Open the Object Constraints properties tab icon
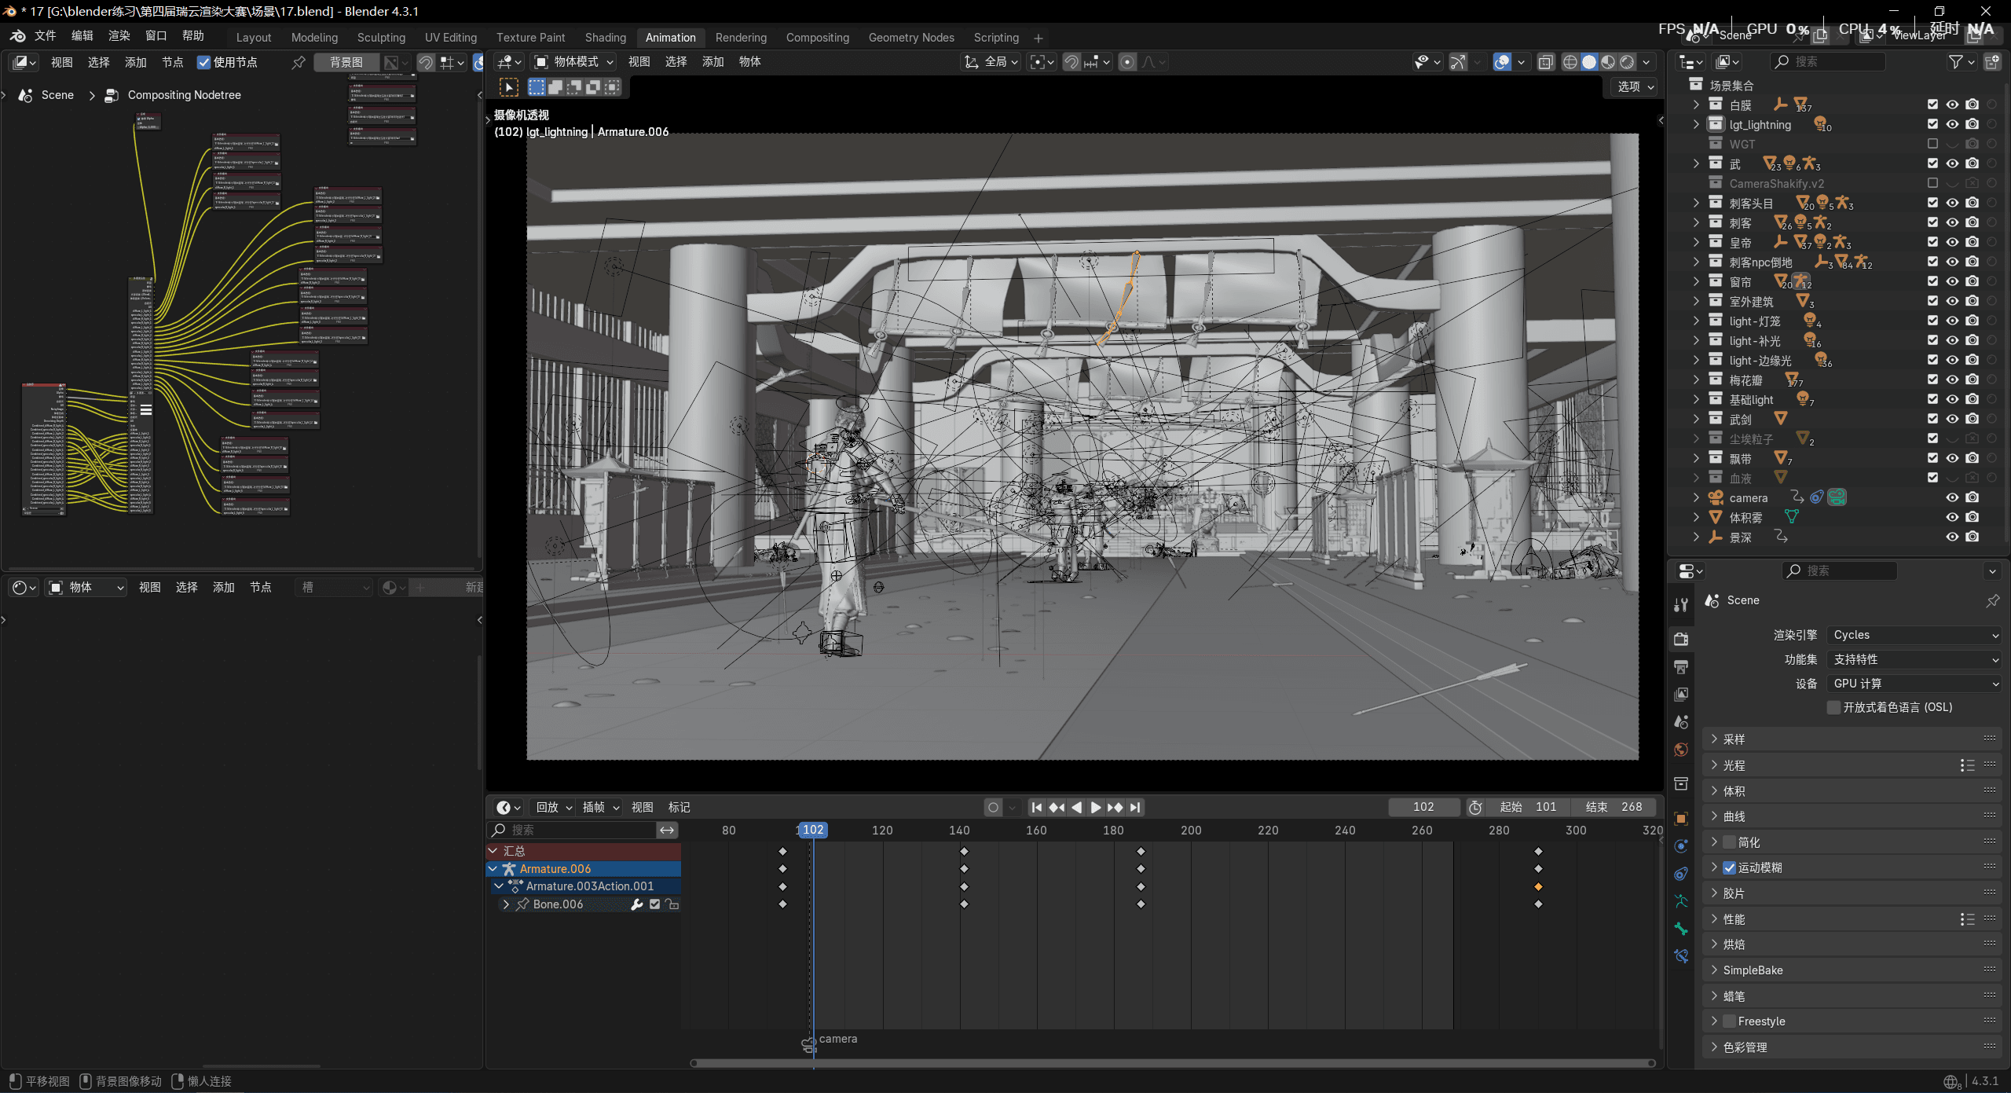The height and width of the screenshot is (1093, 2011). [1681, 874]
